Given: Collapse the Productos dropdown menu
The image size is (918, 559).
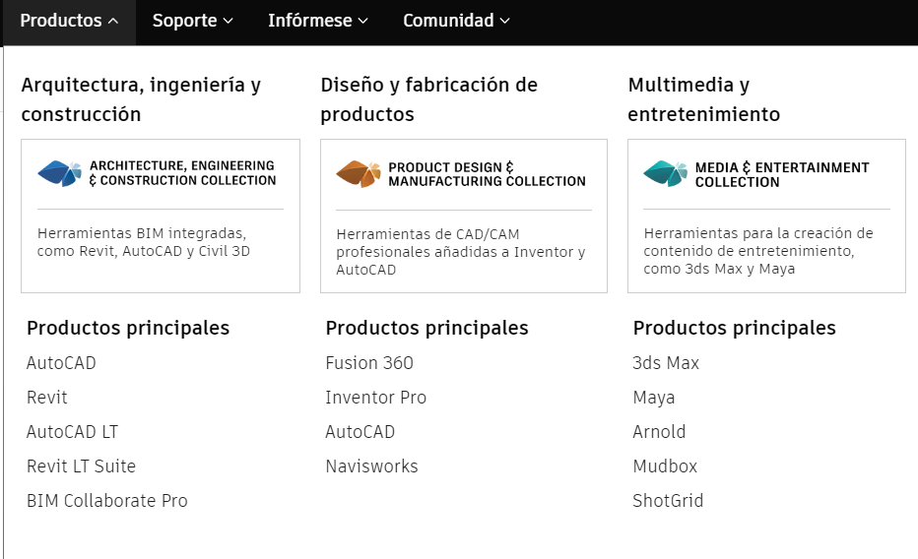Looking at the screenshot, I should coord(69,21).
